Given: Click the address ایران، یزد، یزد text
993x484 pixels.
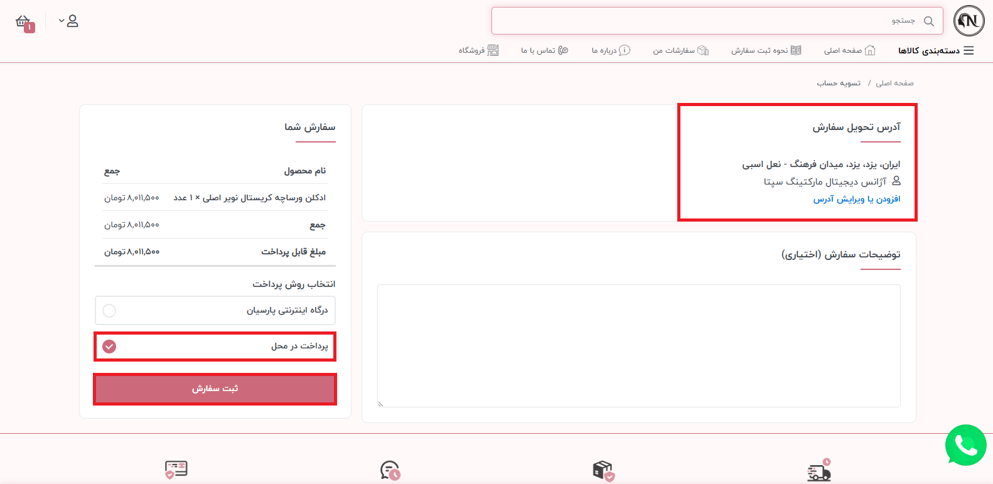Looking at the screenshot, I should 821,164.
